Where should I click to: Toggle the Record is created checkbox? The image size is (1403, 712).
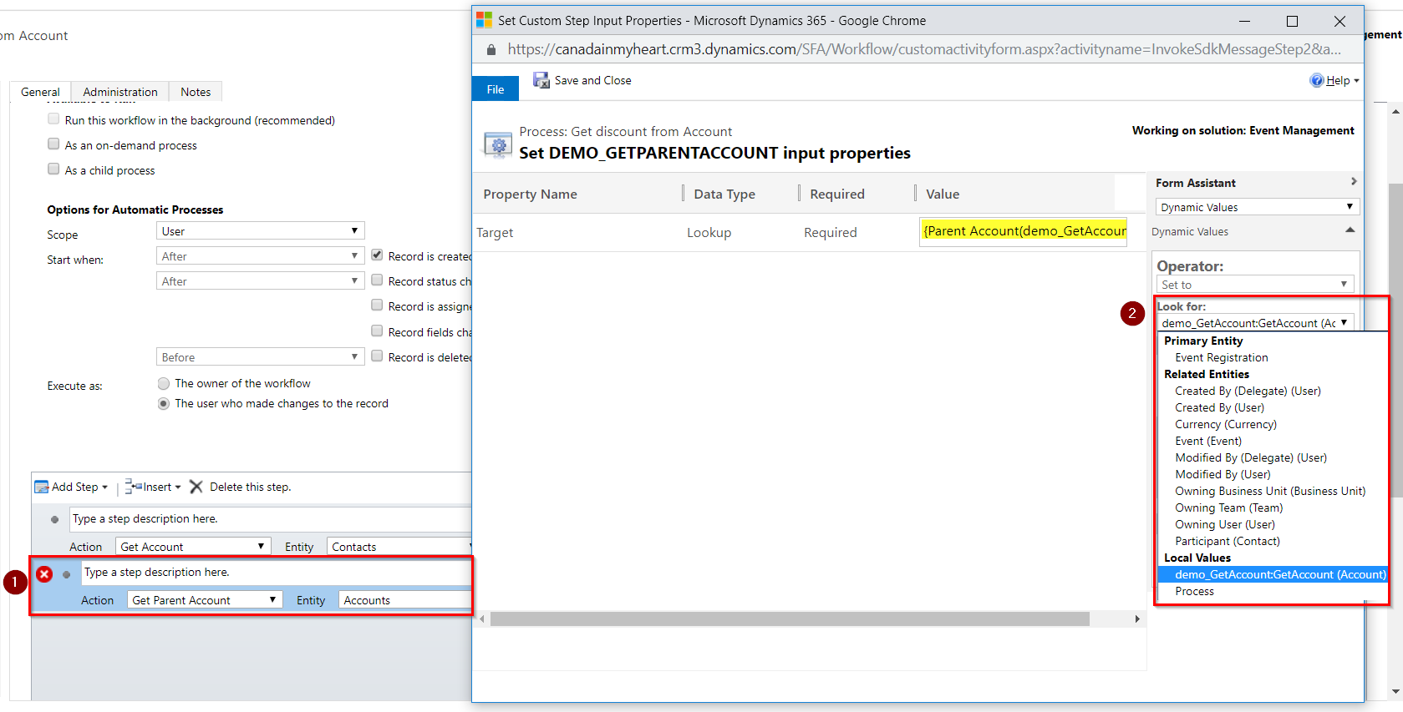point(377,255)
